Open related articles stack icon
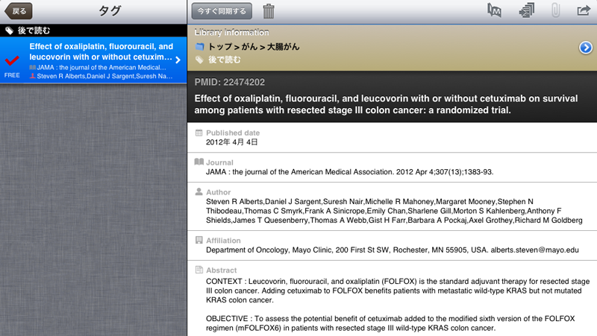The width and height of the screenshot is (597, 336). [527, 10]
